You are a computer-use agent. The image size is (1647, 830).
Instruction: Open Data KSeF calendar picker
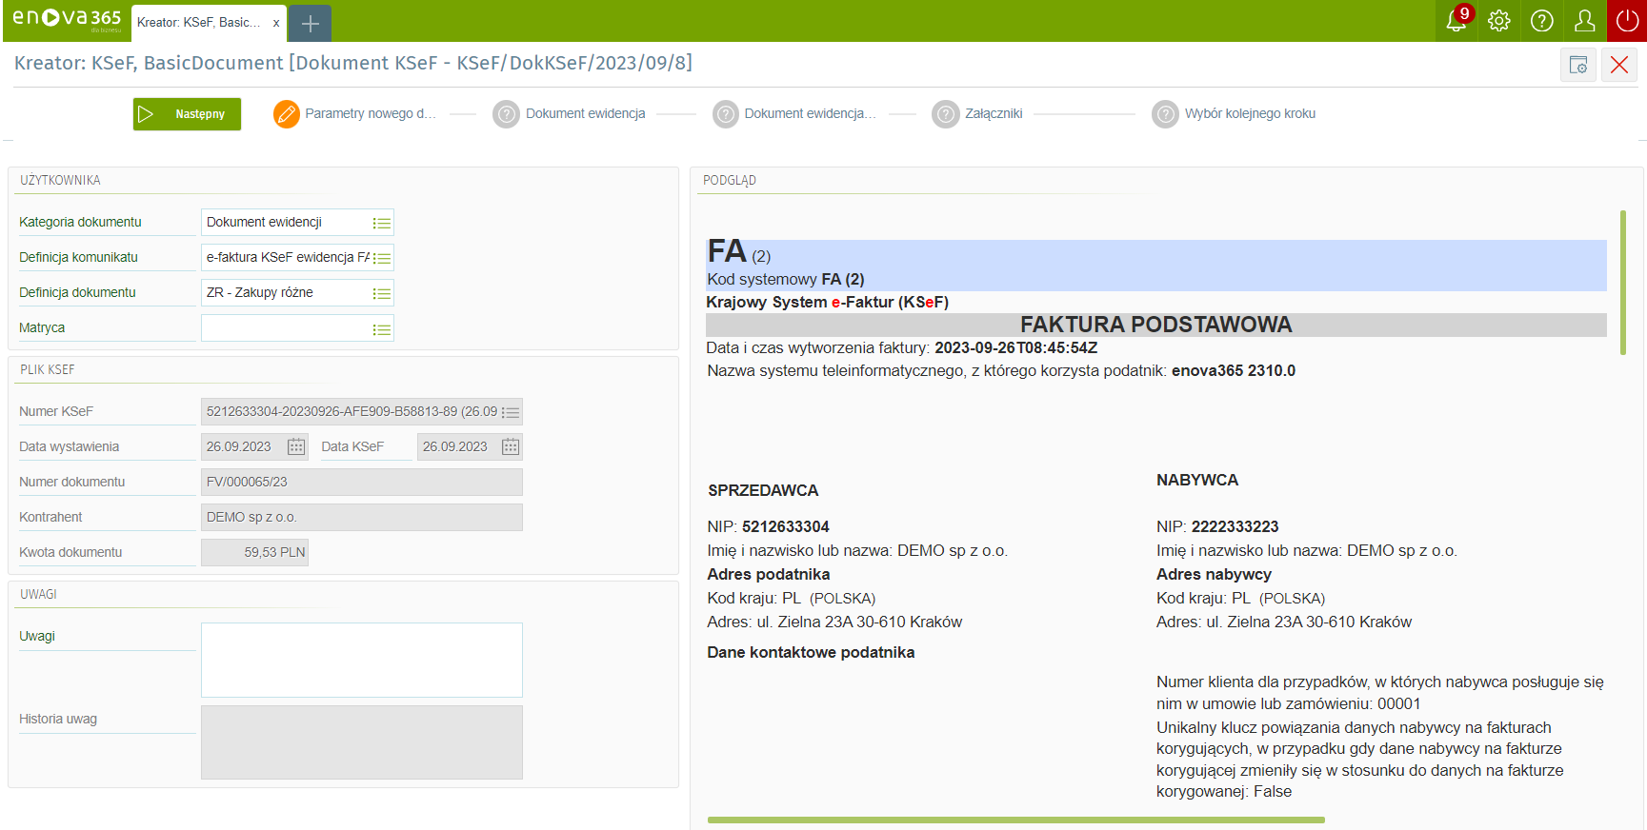coord(511,446)
